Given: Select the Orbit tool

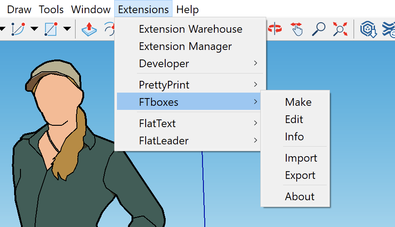Looking at the screenshot, I should tap(275, 29).
